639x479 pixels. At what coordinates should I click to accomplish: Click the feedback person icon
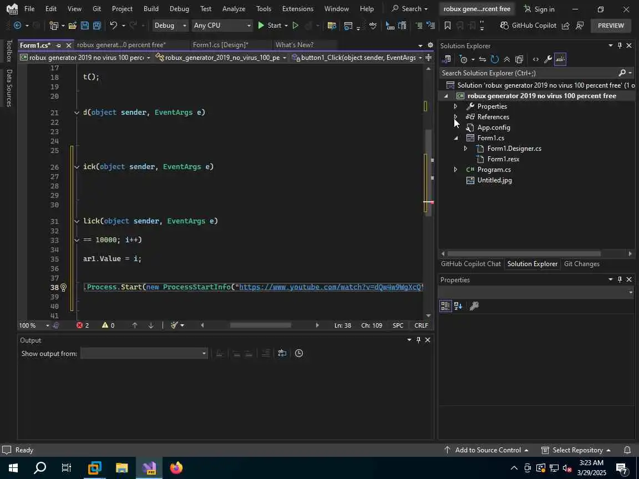pos(580,26)
